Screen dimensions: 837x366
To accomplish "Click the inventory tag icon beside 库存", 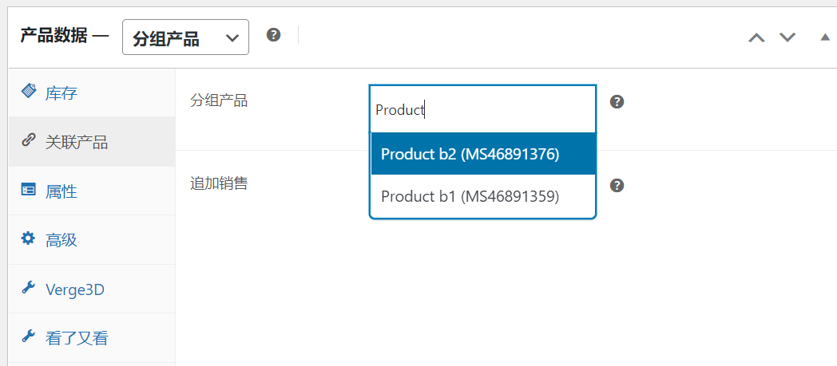I will pos(28,91).
